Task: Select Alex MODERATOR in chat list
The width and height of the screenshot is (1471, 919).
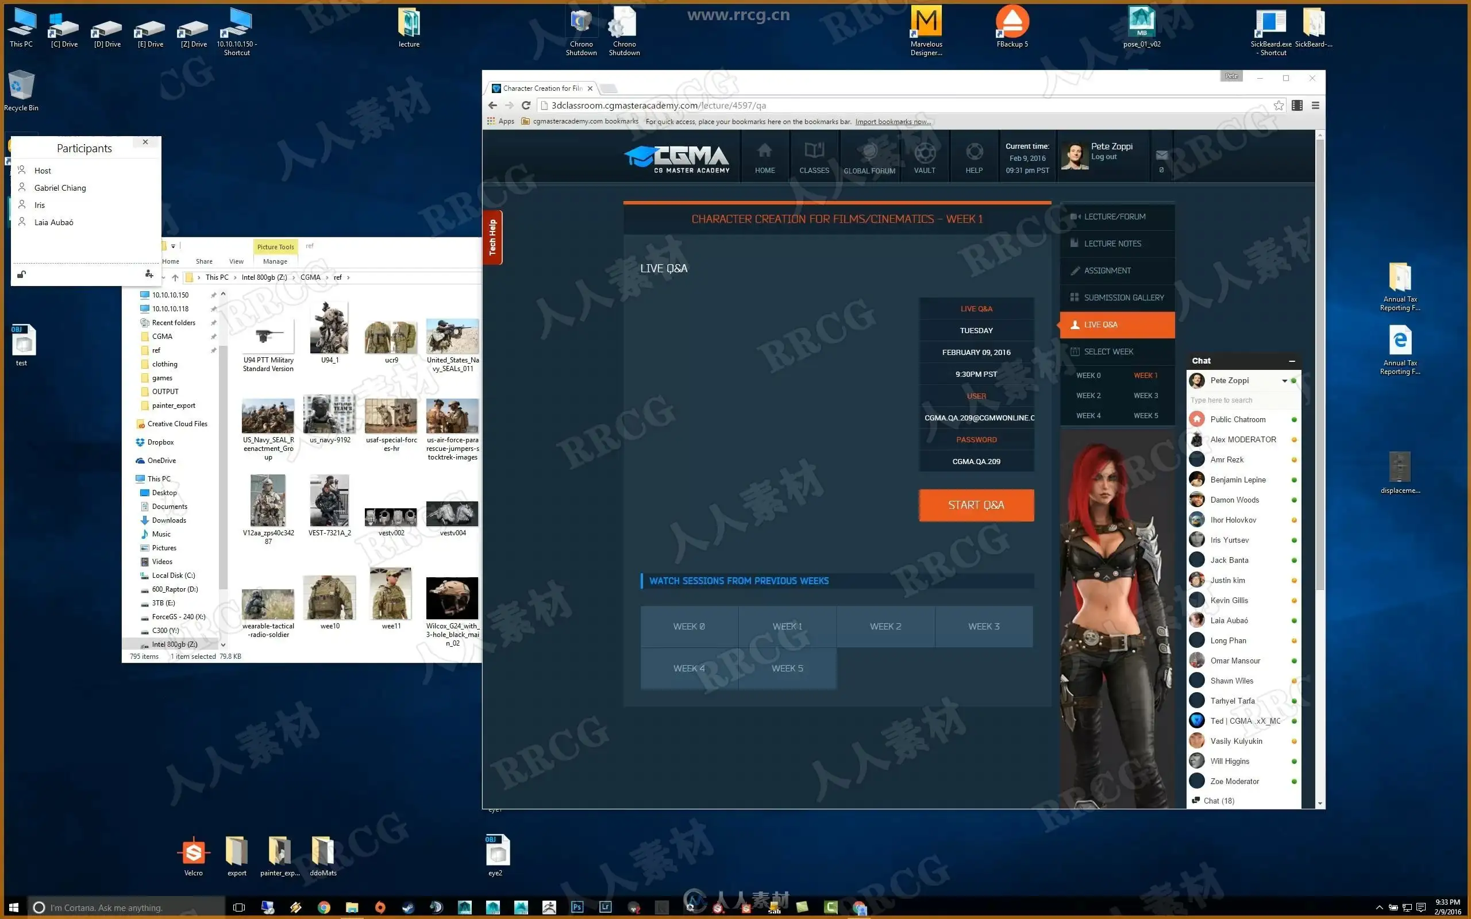Action: click(x=1242, y=439)
